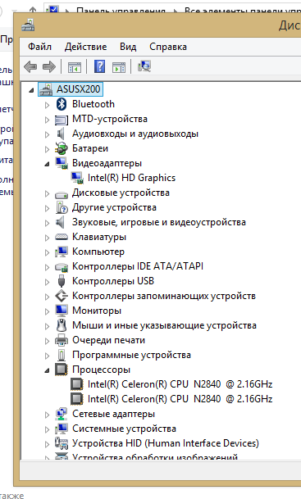Click the scan for hardware changes icon
The width and height of the screenshot is (301, 499).
144,66
